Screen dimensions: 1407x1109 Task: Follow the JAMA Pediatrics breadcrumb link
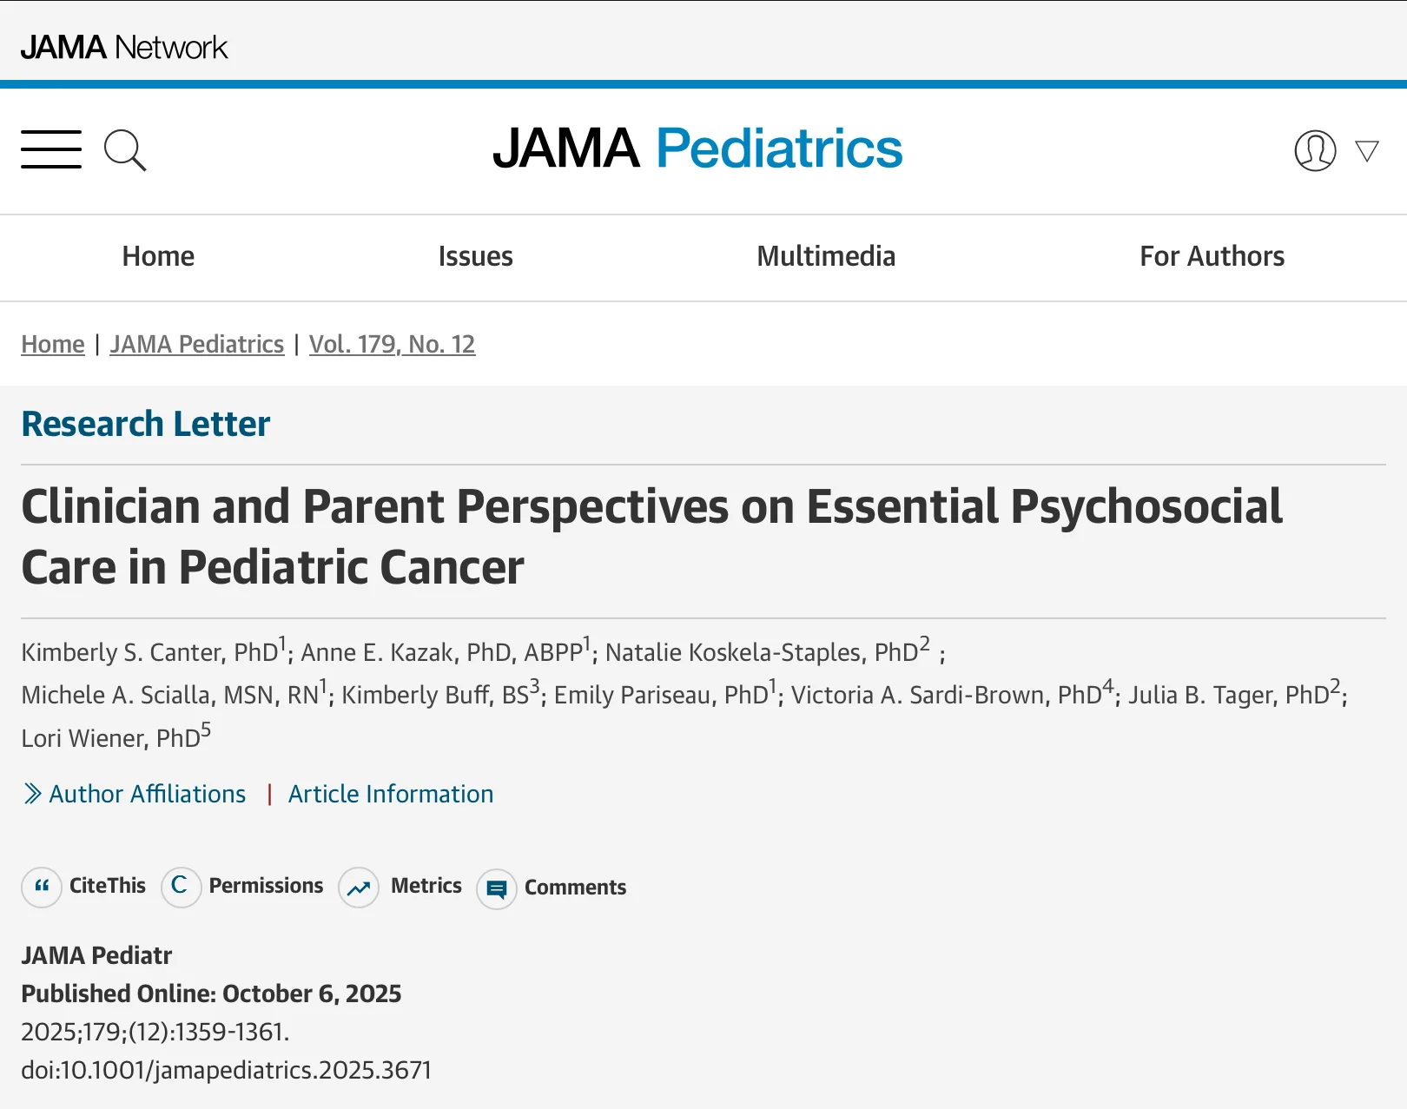[x=197, y=344]
